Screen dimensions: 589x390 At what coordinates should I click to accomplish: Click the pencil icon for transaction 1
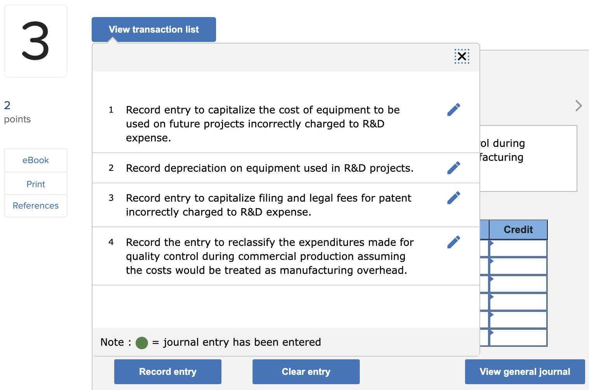pos(453,110)
